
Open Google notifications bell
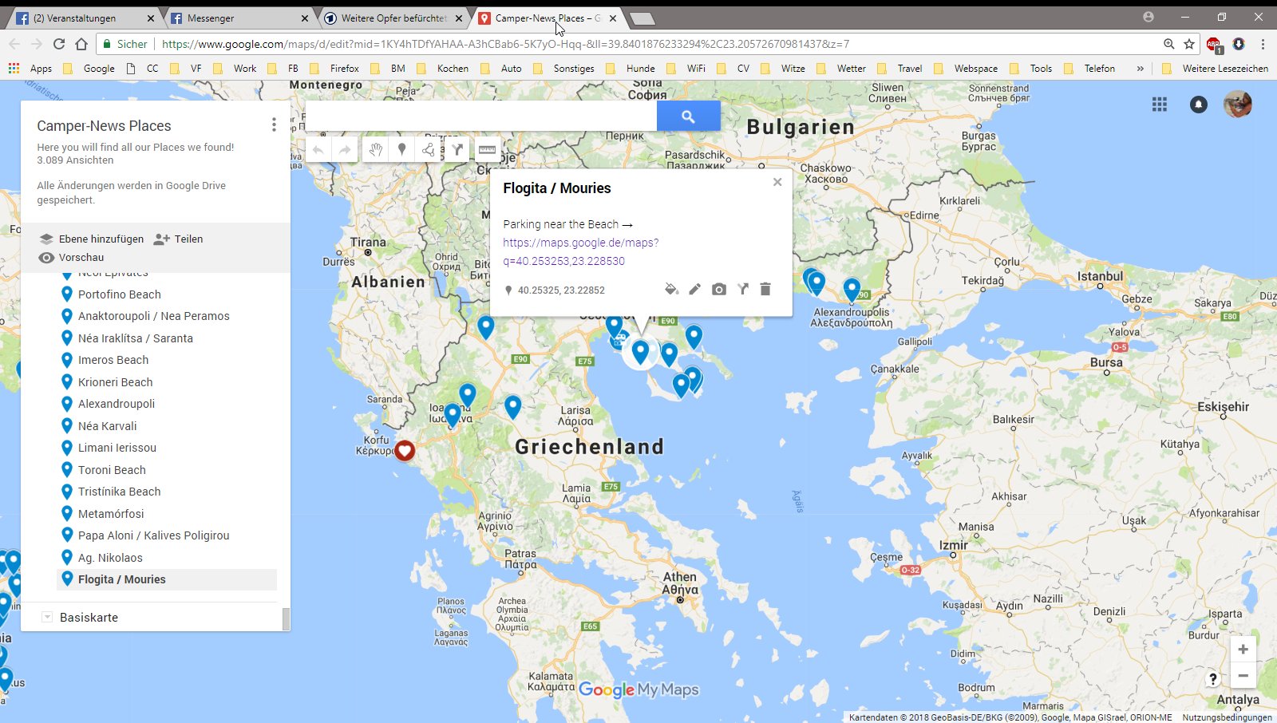pyautogui.click(x=1199, y=105)
